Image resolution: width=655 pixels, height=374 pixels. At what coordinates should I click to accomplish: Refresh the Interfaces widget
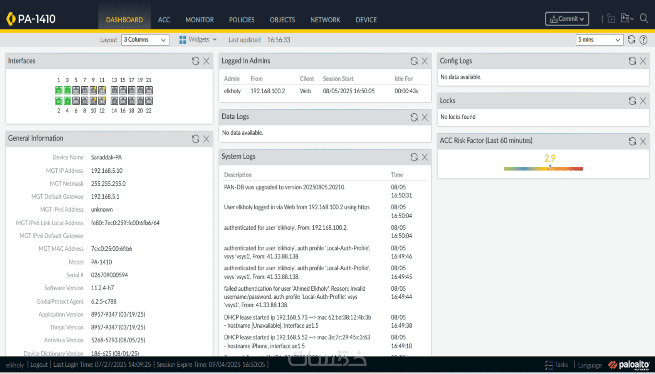pos(196,61)
